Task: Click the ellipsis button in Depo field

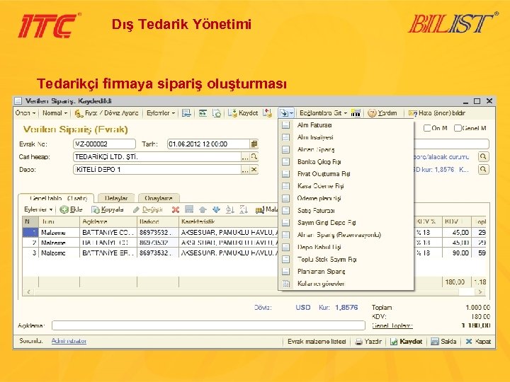Action: point(245,170)
